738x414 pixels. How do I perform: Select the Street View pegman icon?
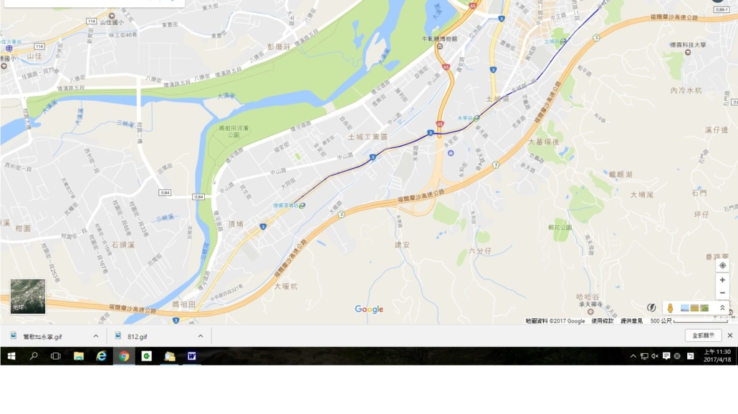pos(670,307)
